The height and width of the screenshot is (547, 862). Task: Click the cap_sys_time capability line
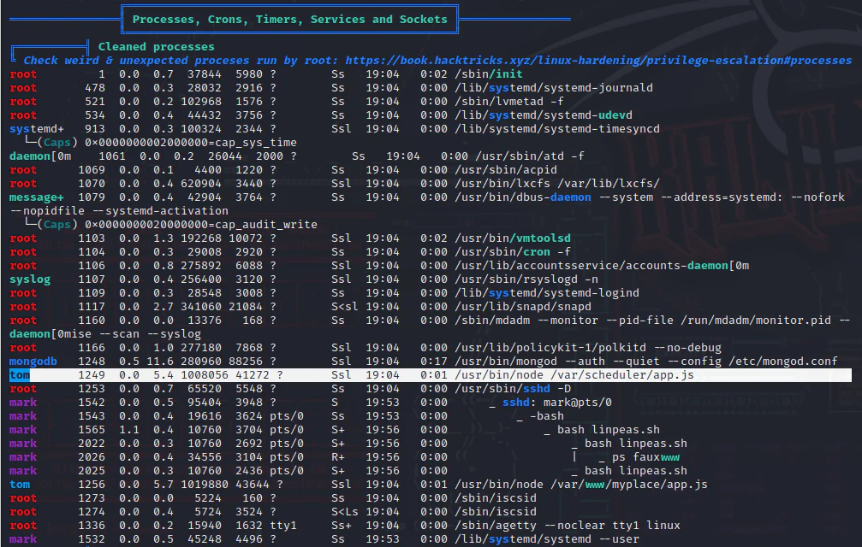coord(159,143)
